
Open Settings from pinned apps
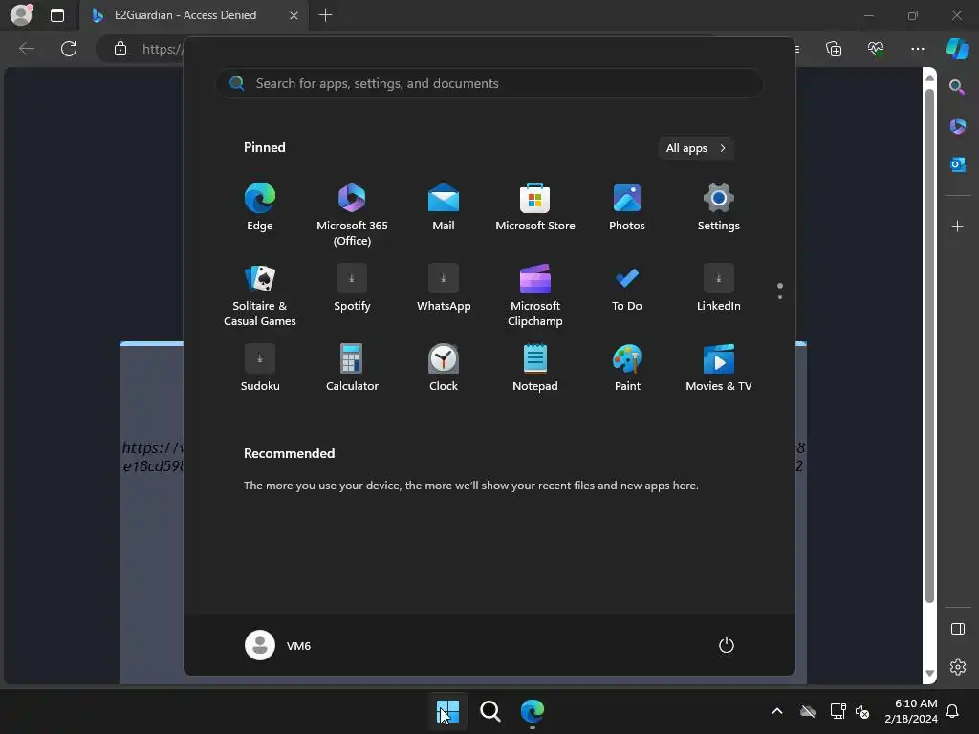click(x=719, y=207)
